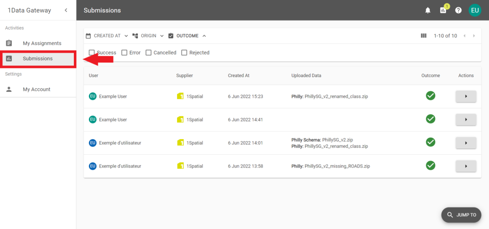The height and width of the screenshot is (229, 489).
Task: Click the Uploaded Data column header
Action: pyautogui.click(x=306, y=75)
